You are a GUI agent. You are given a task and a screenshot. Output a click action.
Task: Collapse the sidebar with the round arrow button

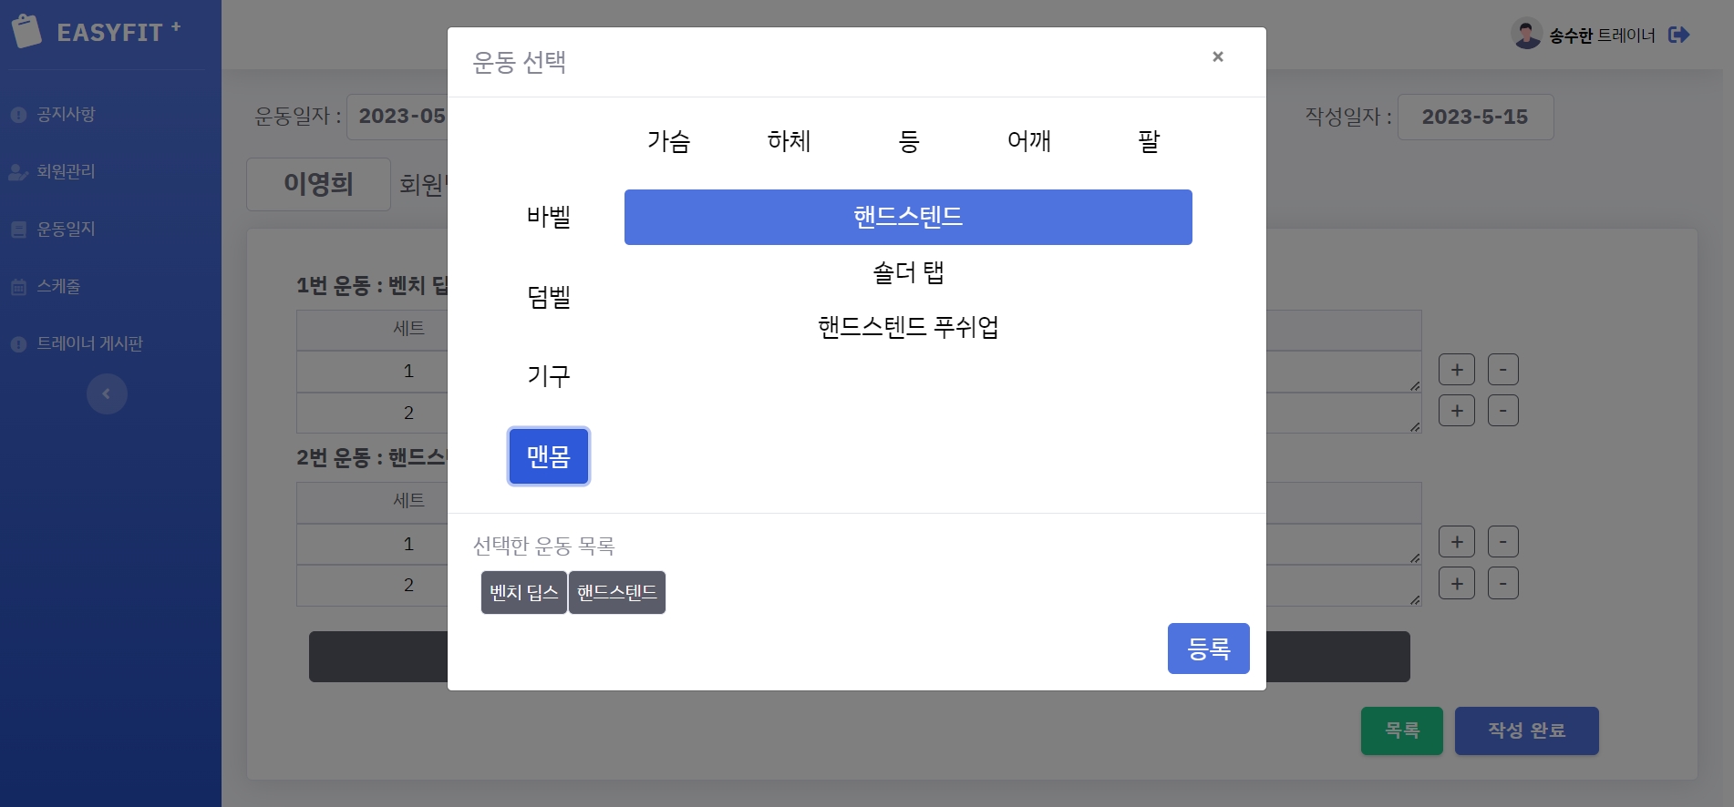pos(107,393)
